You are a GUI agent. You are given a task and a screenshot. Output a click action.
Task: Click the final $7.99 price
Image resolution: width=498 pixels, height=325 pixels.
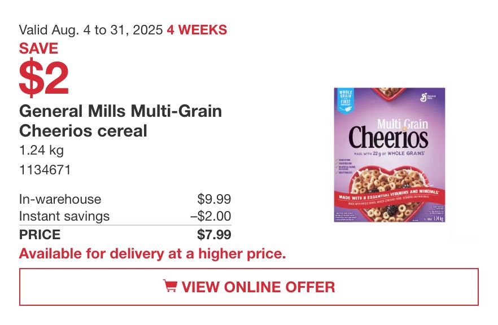[214, 235]
